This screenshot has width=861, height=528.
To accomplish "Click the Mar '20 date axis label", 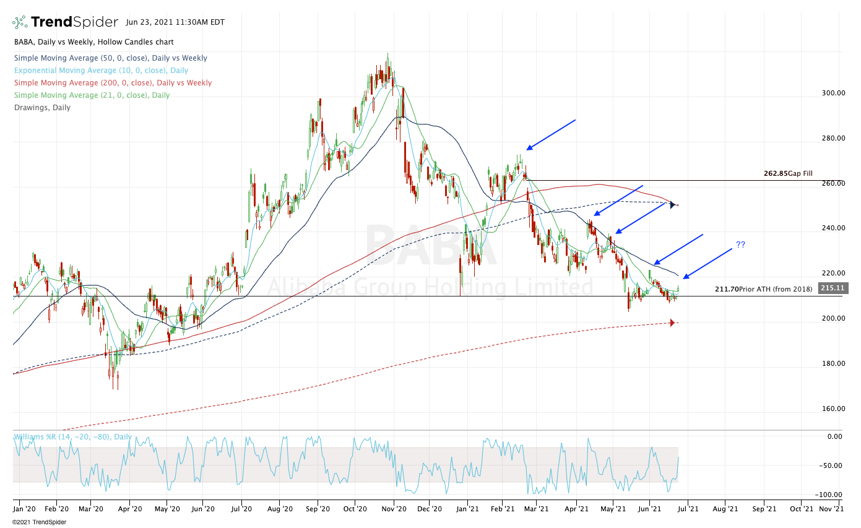I will (x=91, y=509).
